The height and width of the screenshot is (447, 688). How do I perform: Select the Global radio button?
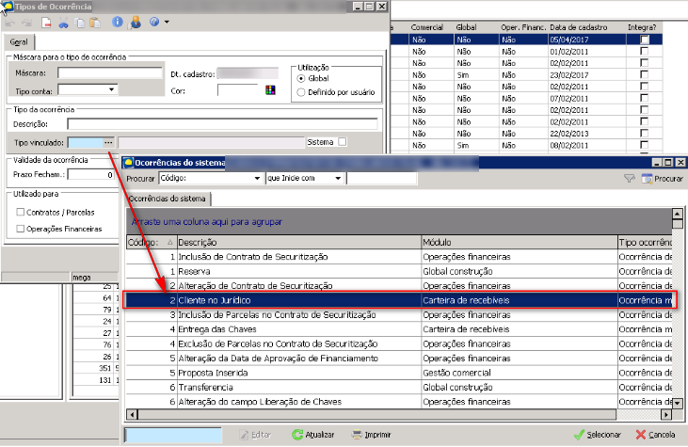coord(301,79)
